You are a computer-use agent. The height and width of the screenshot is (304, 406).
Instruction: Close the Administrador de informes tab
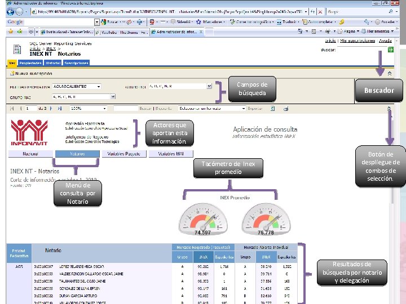coord(201,32)
